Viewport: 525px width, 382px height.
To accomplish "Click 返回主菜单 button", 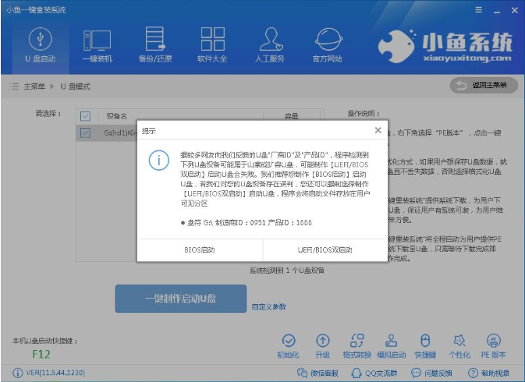I will tap(484, 85).
